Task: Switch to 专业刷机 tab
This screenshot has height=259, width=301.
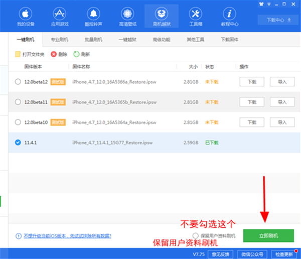Action: coord(60,40)
